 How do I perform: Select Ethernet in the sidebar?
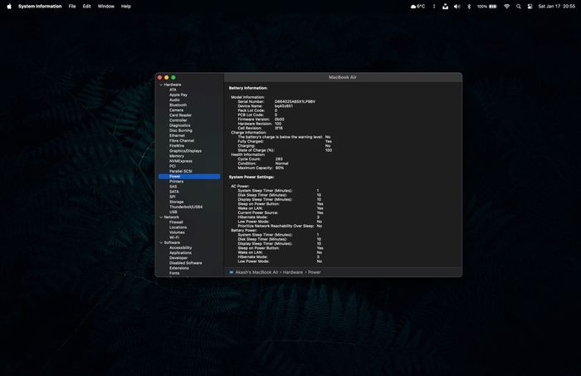click(177, 135)
